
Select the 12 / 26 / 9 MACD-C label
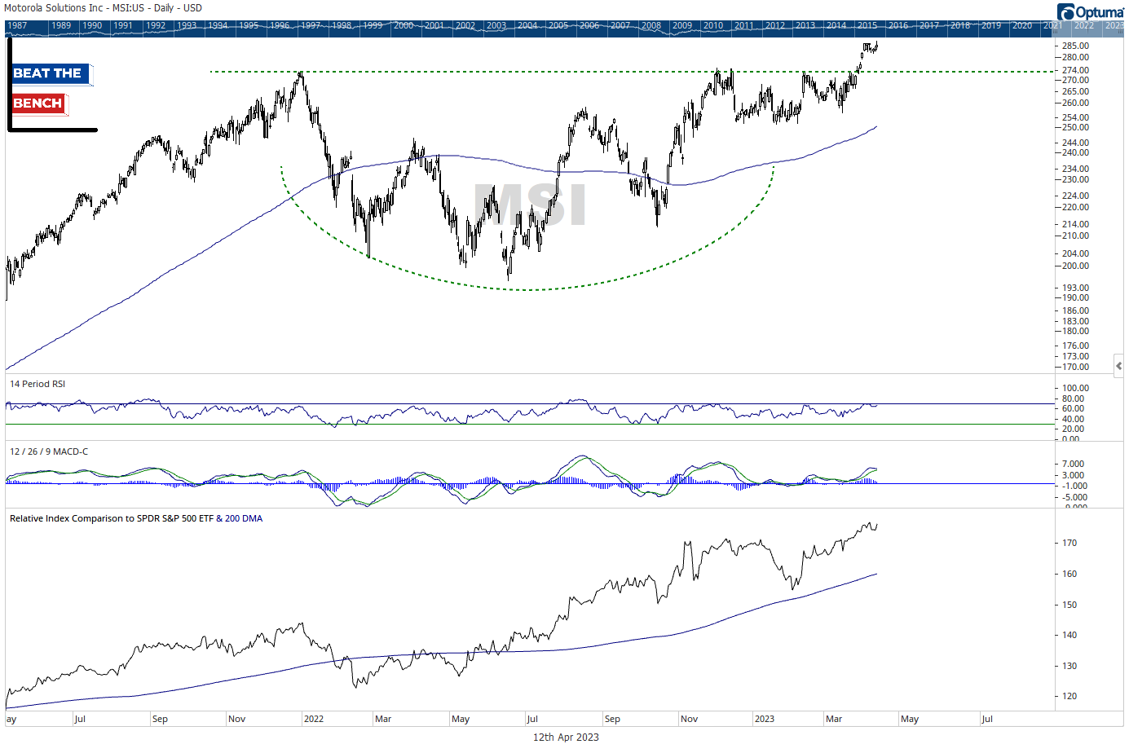click(x=49, y=451)
